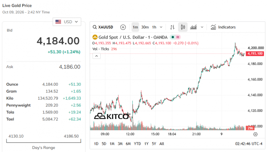Toggle the green market status dot

coord(173,37)
